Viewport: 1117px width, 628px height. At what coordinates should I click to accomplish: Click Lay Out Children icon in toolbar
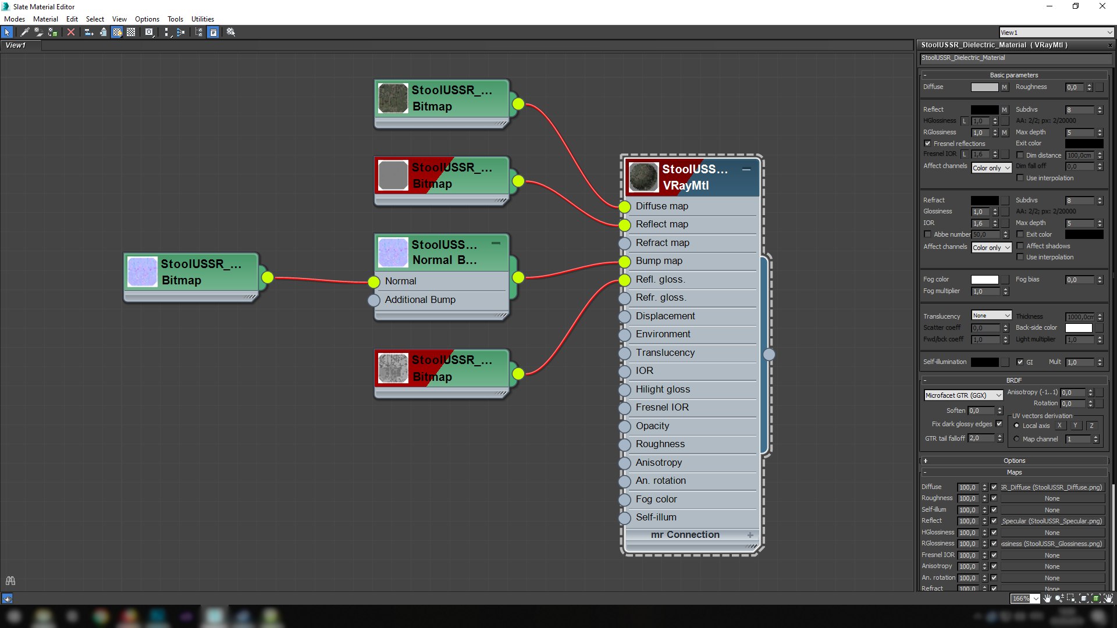click(180, 33)
